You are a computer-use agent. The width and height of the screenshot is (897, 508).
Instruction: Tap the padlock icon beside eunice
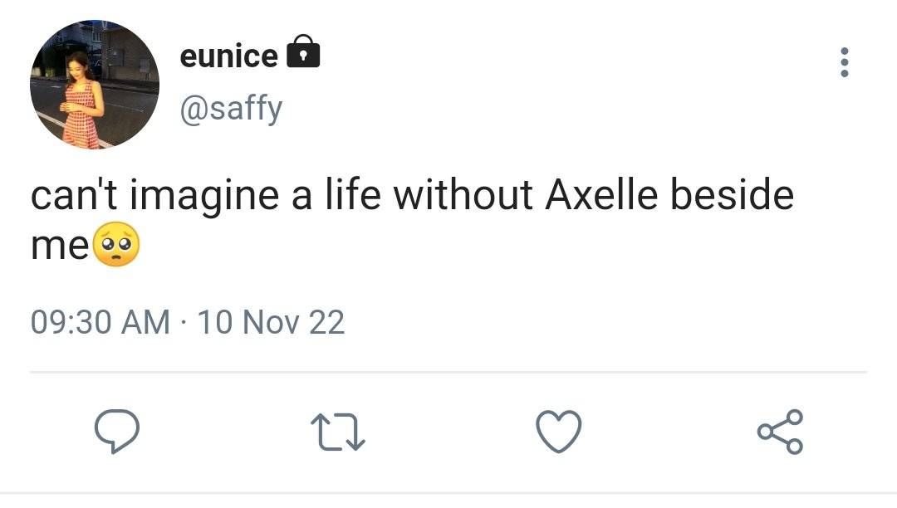[303, 51]
